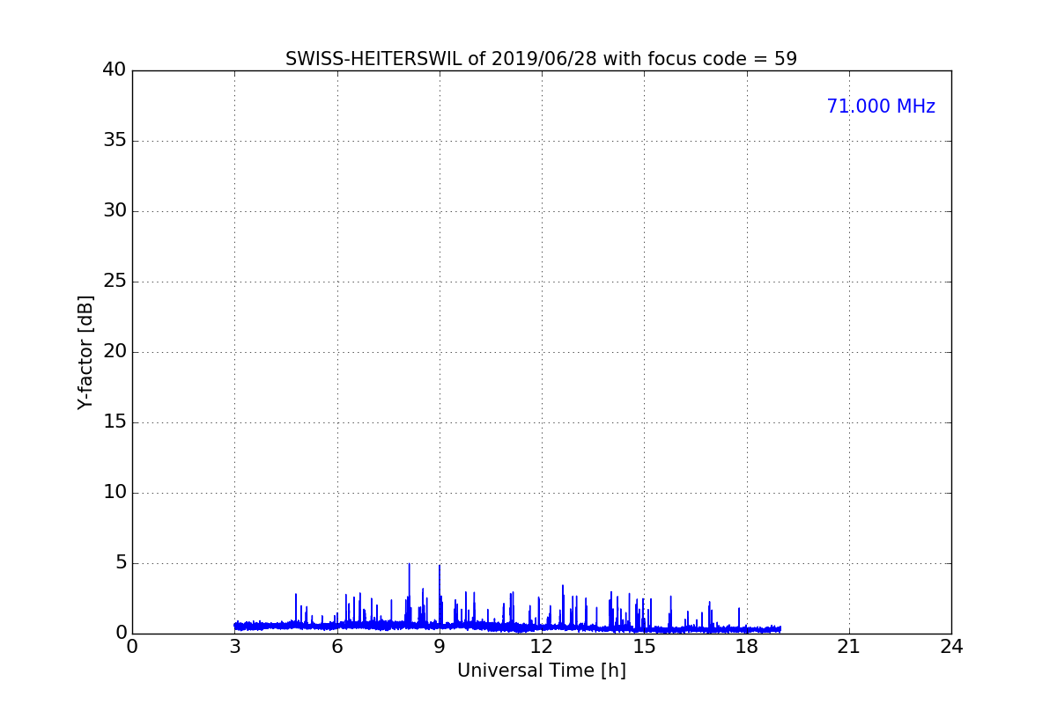
Task: Click the y-axis tick label 25
Action: [x=115, y=282]
